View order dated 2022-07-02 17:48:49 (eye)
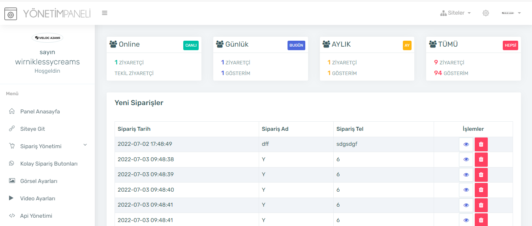The width and height of the screenshot is (532, 226). (466, 144)
